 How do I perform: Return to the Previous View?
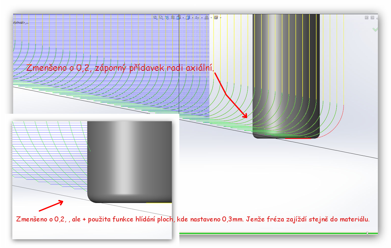click(167, 17)
